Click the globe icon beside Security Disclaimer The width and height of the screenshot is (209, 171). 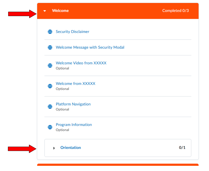pos(50,32)
